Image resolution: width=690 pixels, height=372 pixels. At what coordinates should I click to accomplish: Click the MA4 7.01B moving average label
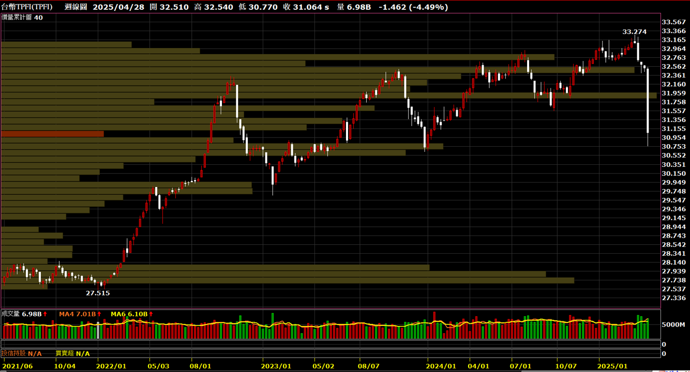point(80,314)
